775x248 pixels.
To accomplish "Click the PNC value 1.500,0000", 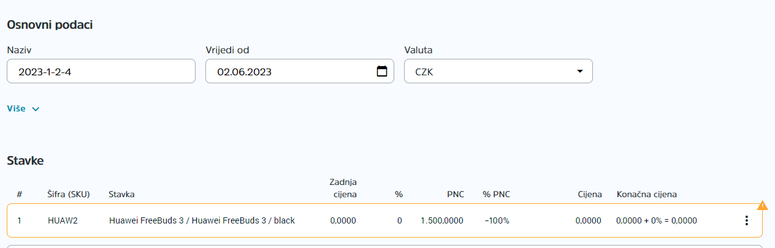I will pyautogui.click(x=441, y=220).
